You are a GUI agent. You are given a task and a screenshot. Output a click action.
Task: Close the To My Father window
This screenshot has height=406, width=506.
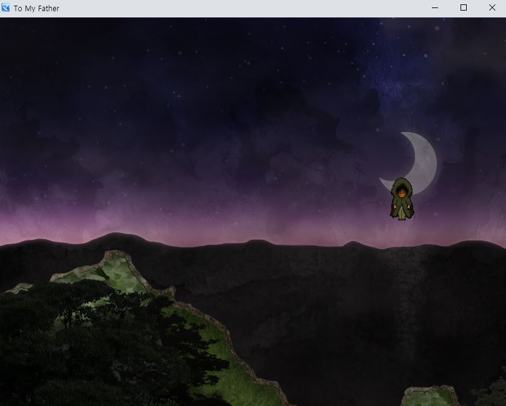[492, 7]
